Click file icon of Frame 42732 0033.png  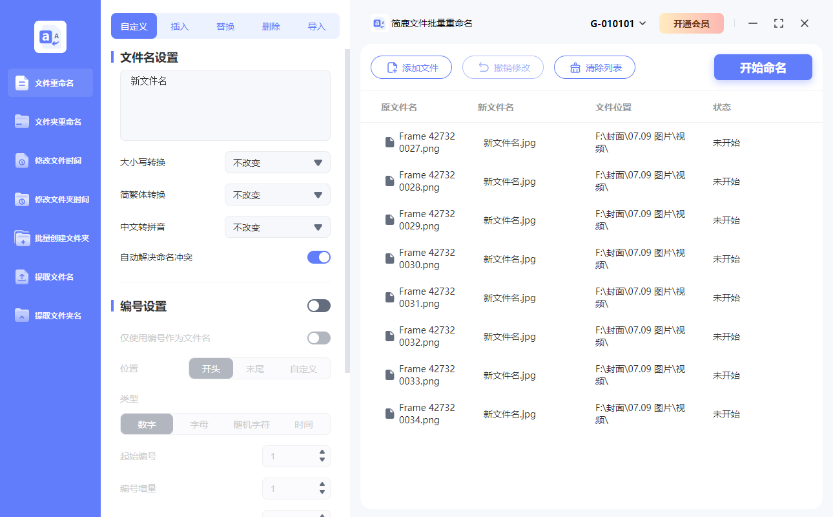click(389, 375)
